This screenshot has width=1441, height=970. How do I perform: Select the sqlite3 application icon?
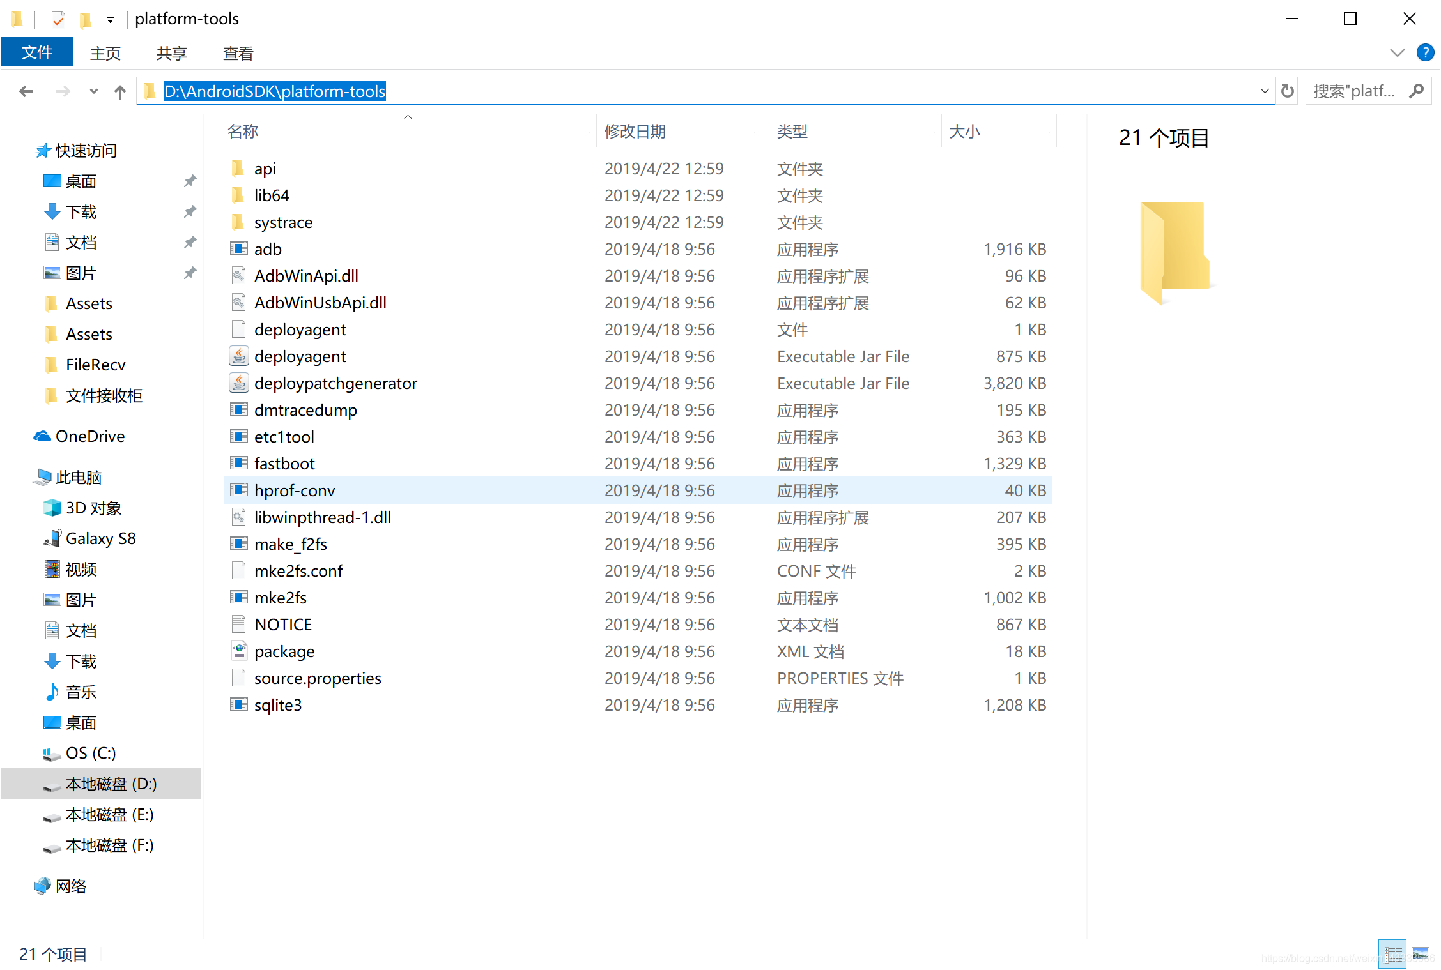pos(238,705)
